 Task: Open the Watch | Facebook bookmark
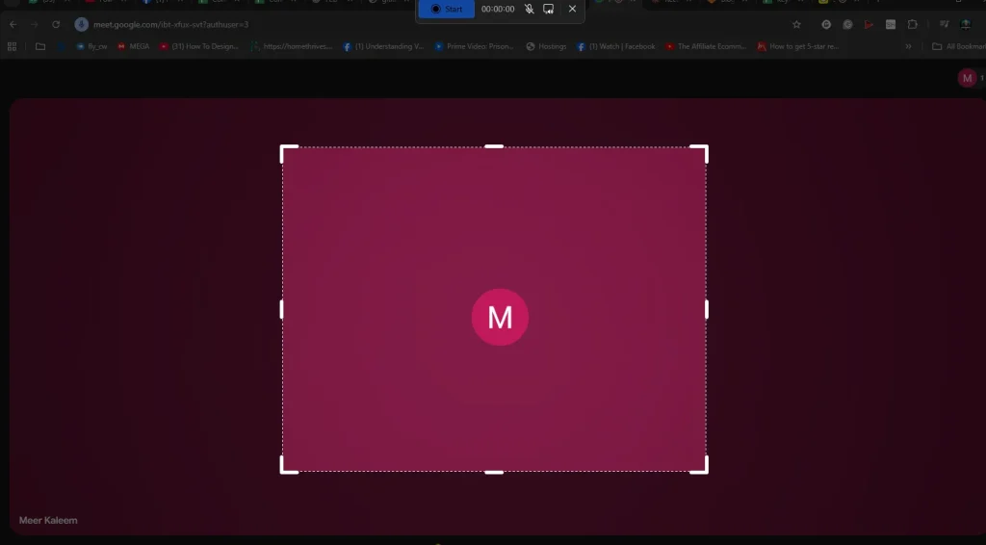click(616, 46)
